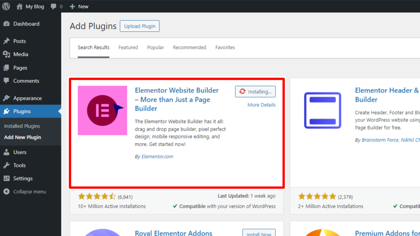Open the Settings menu
420x236 pixels.
coord(23,179)
